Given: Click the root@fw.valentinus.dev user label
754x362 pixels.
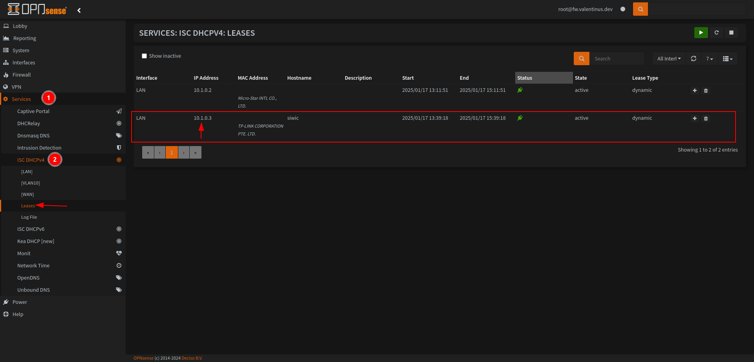Looking at the screenshot, I should [x=585, y=9].
